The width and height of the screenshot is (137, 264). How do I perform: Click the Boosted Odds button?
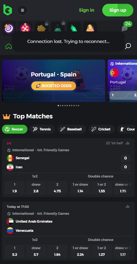54,86
